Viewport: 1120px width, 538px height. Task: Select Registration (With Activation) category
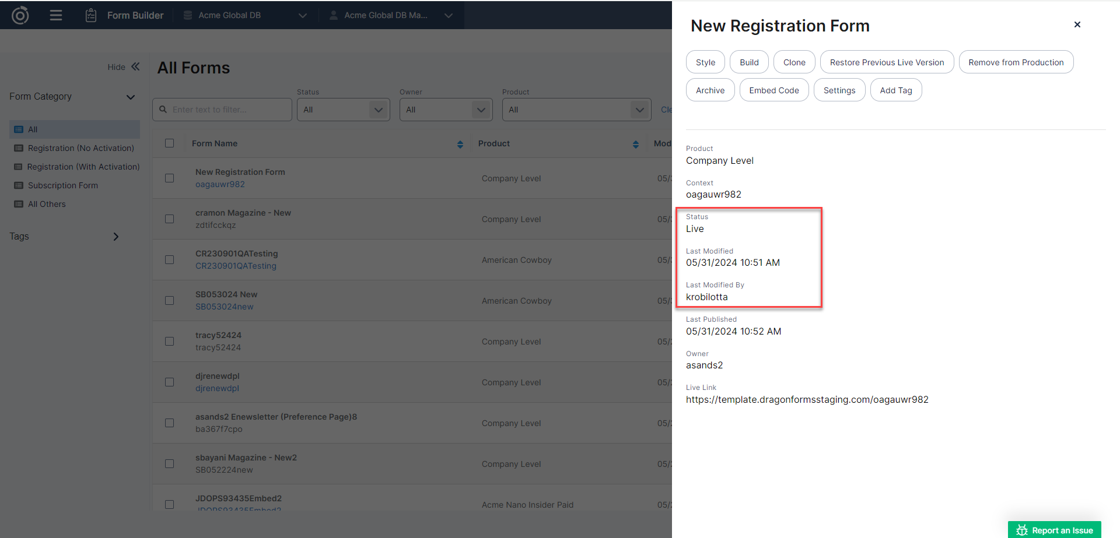(83, 167)
